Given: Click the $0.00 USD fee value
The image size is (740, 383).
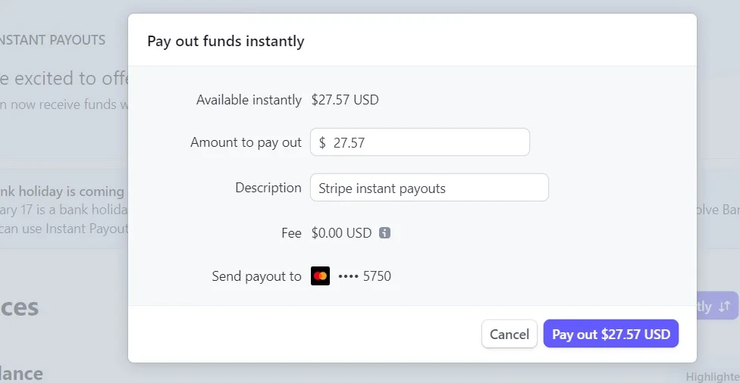Looking at the screenshot, I should pyautogui.click(x=341, y=233).
